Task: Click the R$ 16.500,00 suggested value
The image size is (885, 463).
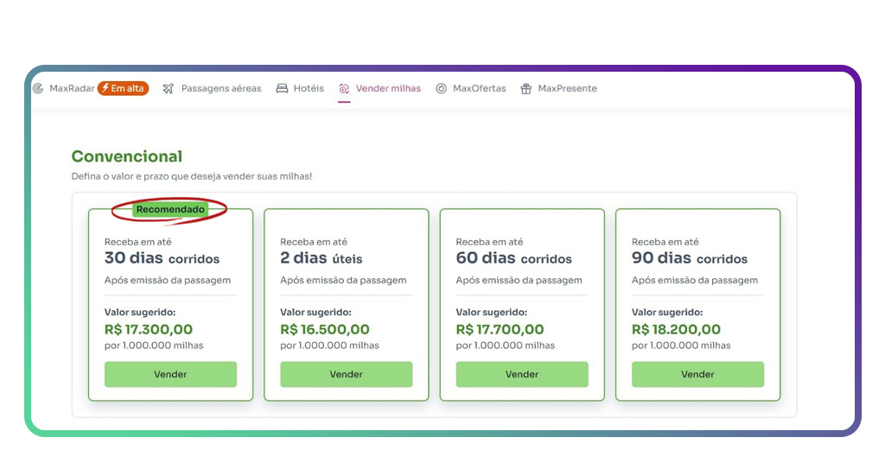Action: tap(325, 329)
